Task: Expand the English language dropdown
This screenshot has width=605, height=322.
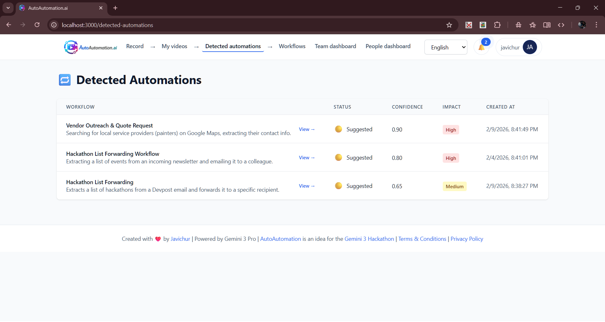Action: 446,47
